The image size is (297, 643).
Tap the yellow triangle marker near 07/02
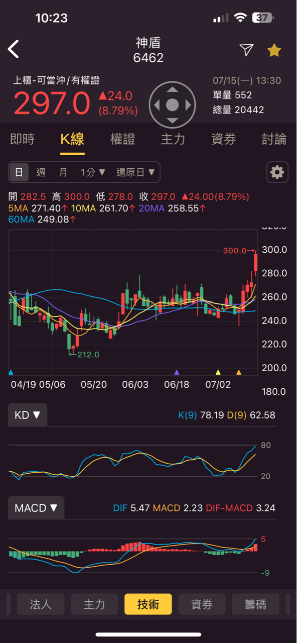click(218, 372)
